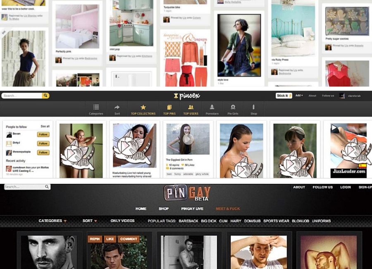Click the Repin button on the pin
372x269 pixels.
tap(95, 239)
